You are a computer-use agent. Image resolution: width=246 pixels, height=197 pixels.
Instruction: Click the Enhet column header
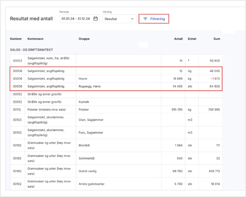point(192,39)
